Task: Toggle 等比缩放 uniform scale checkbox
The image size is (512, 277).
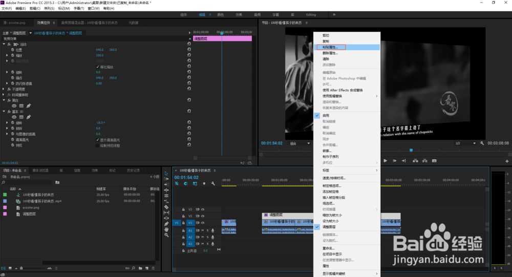Action: pos(97,67)
